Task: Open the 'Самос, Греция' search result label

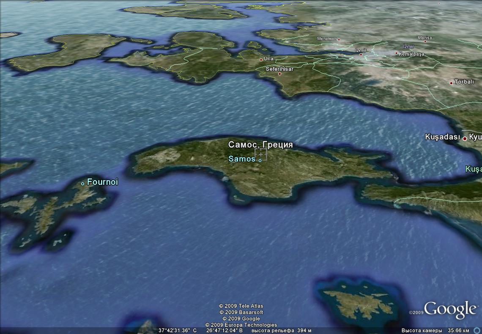Action: 260,144
